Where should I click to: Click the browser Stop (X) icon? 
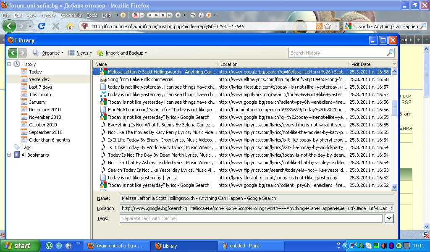click(x=56, y=26)
